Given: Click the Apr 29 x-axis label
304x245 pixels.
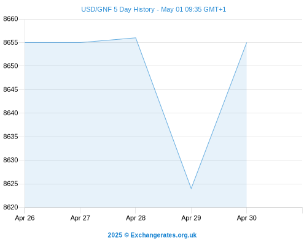Looking at the screenshot, I should 191,218.
